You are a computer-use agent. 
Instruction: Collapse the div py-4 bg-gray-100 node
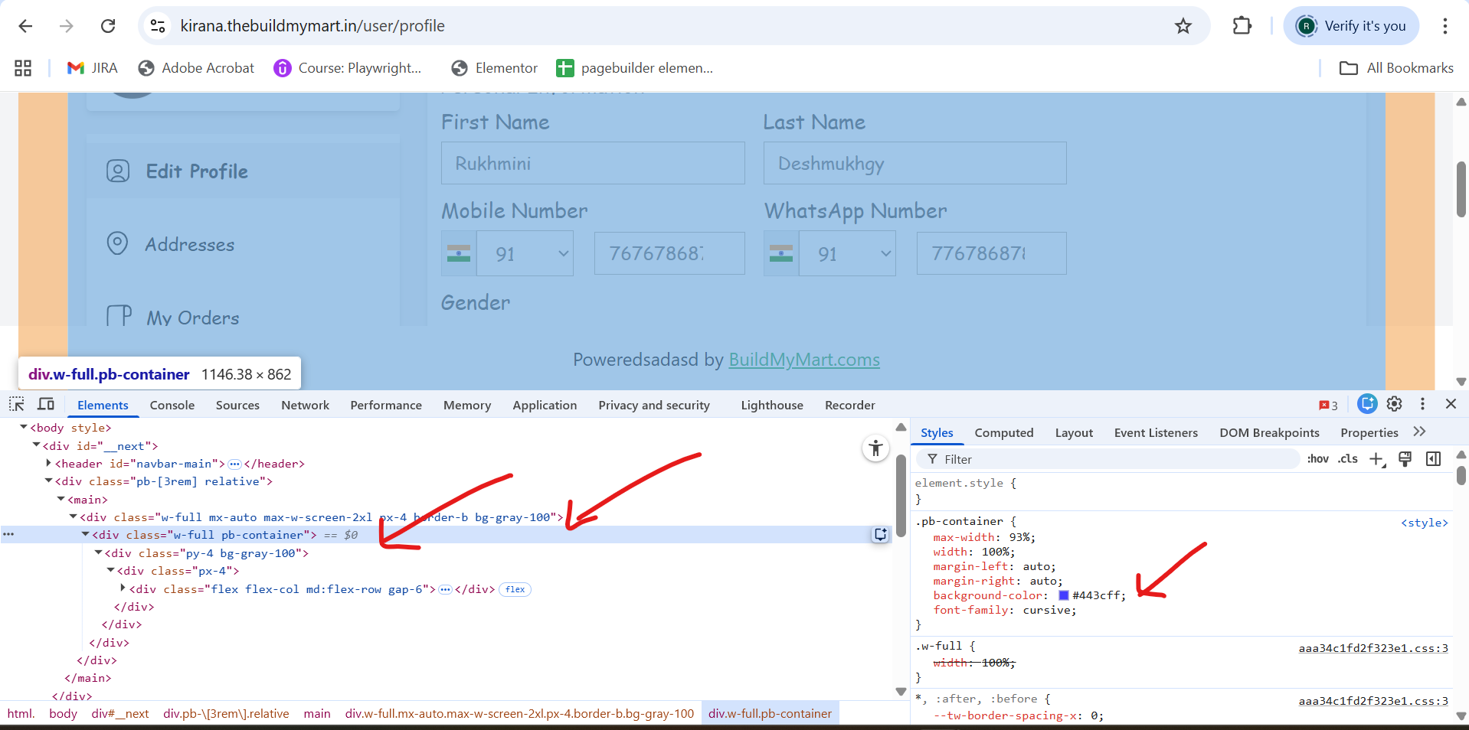coord(98,552)
